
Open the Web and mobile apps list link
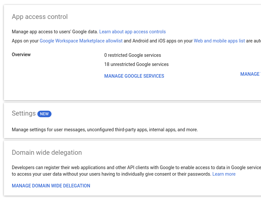[219, 41]
